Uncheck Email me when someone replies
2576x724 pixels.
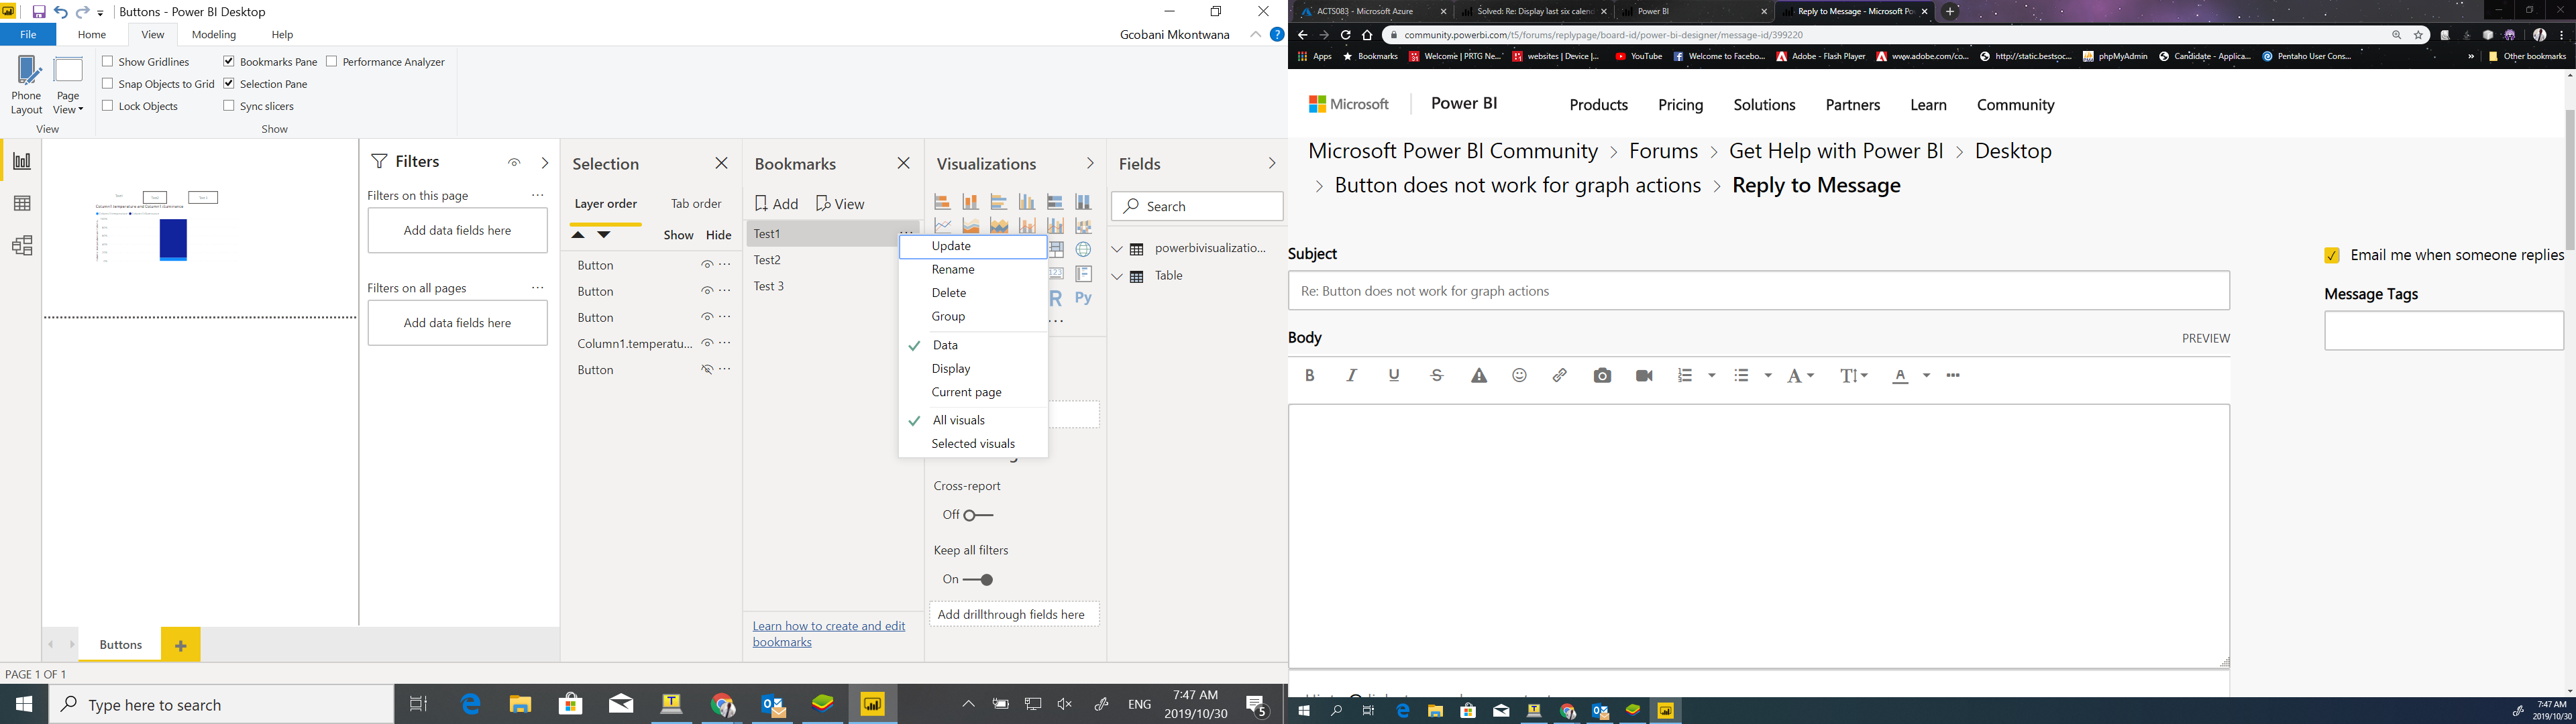pos(2332,255)
